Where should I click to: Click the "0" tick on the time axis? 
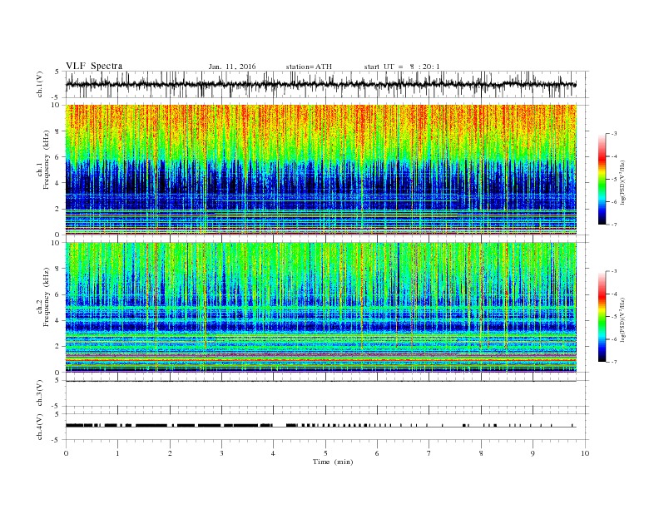pyautogui.click(x=66, y=453)
